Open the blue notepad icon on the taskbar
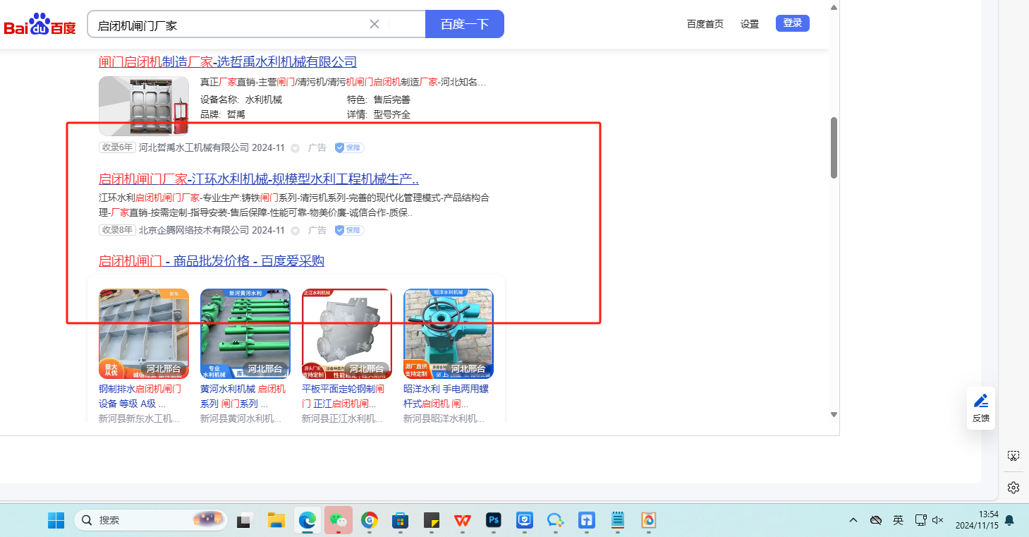The width and height of the screenshot is (1029, 537). [x=618, y=521]
